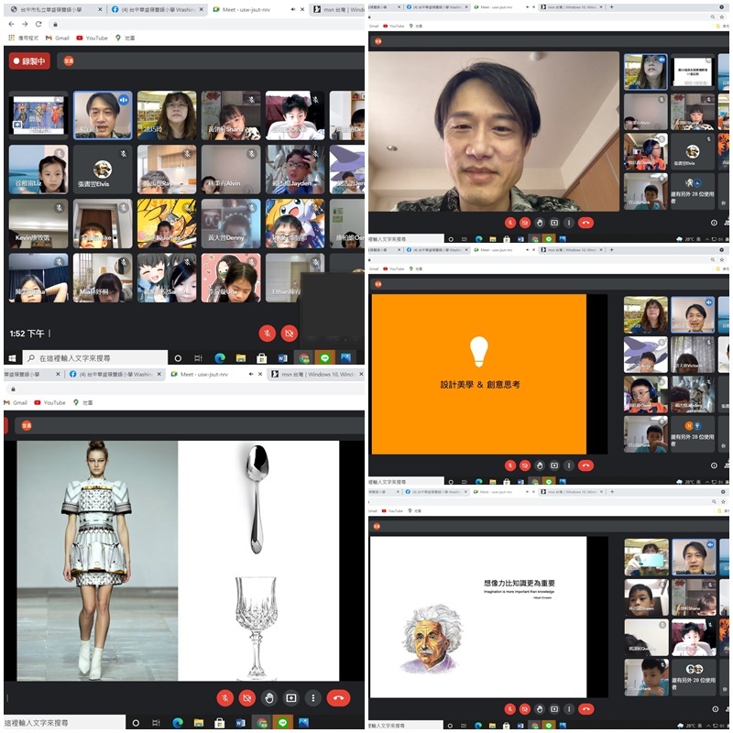Viewport: 733px width, 733px height.
Task: Open Word from the participant-grid window's taskbar
Action: pyautogui.click(x=283, y=358)
